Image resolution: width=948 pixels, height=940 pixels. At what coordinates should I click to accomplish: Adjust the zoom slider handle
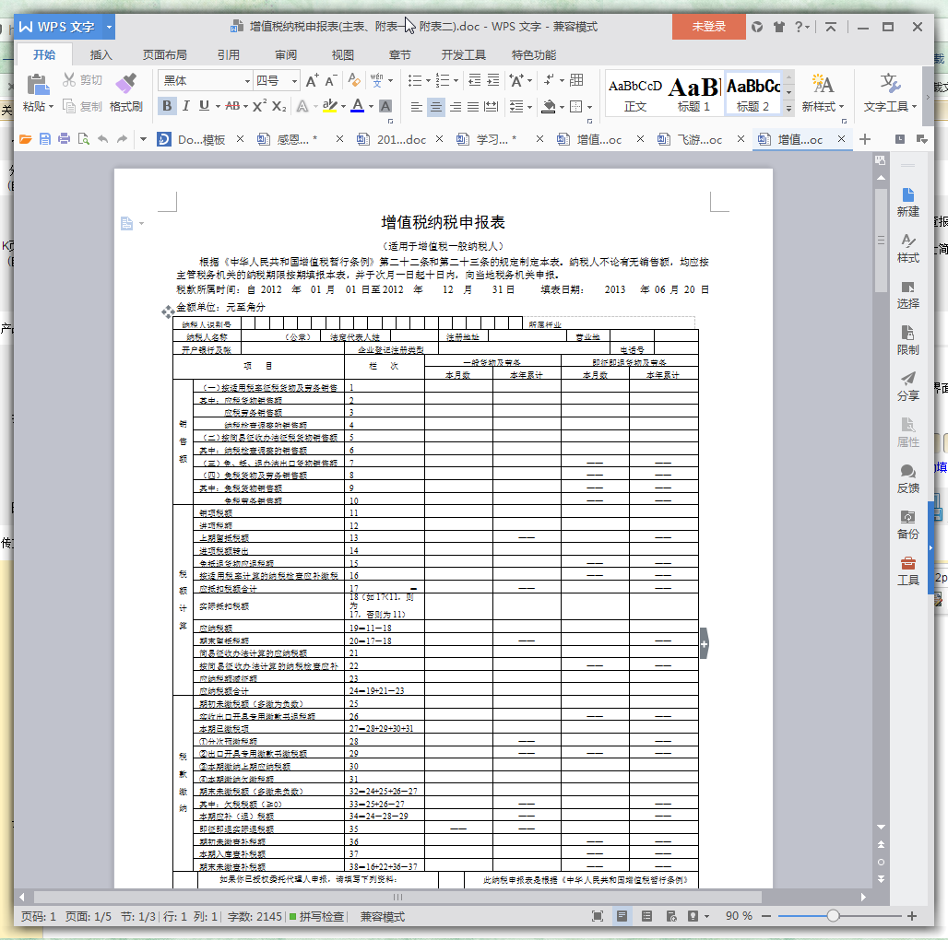point(833,916)
